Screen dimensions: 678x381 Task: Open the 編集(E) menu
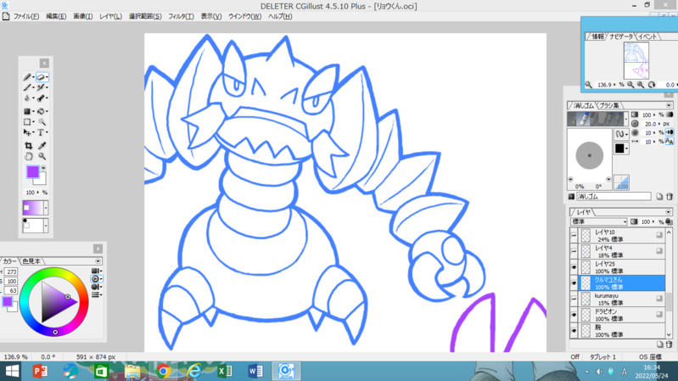pyautogui.click(x=56, y=16)
